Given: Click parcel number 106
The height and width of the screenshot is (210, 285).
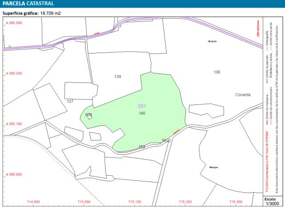Looking at the screenshot, I should click(x=217, y=72).
